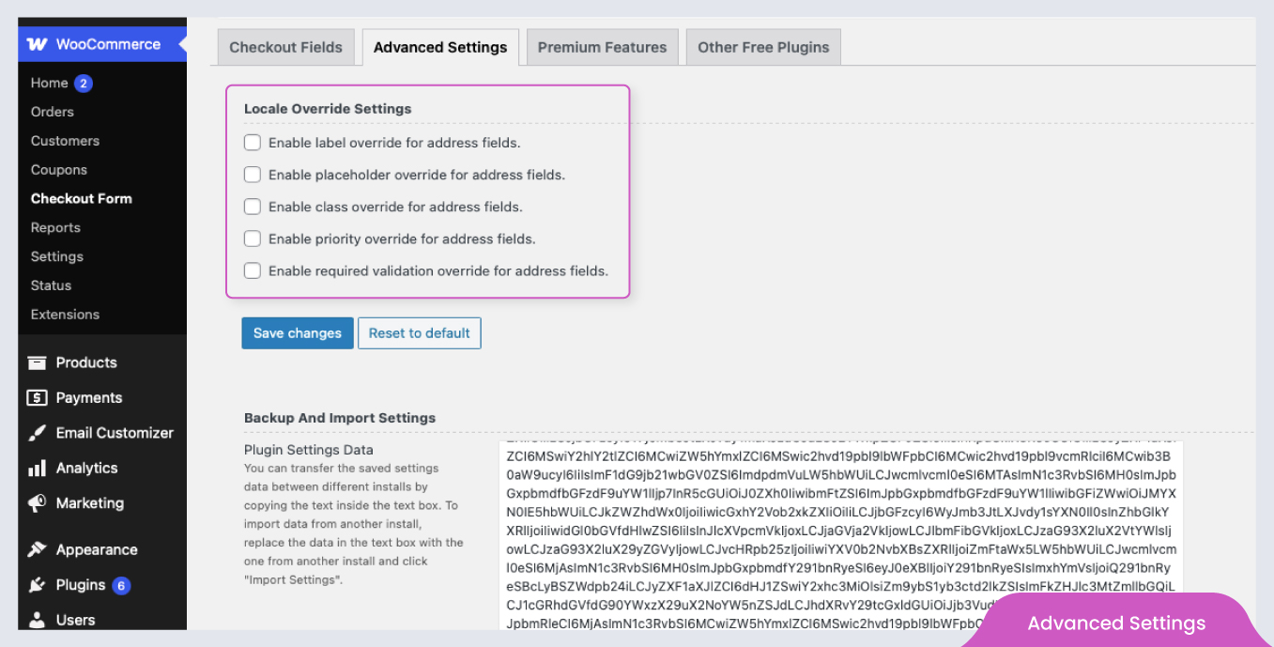This screenshot has width=1274, height=647.
Task: Click the Users person icon
Action: (x=37, y=620)
